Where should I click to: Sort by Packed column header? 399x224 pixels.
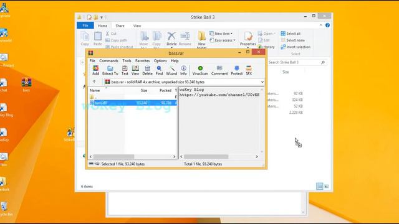point(165,90)
